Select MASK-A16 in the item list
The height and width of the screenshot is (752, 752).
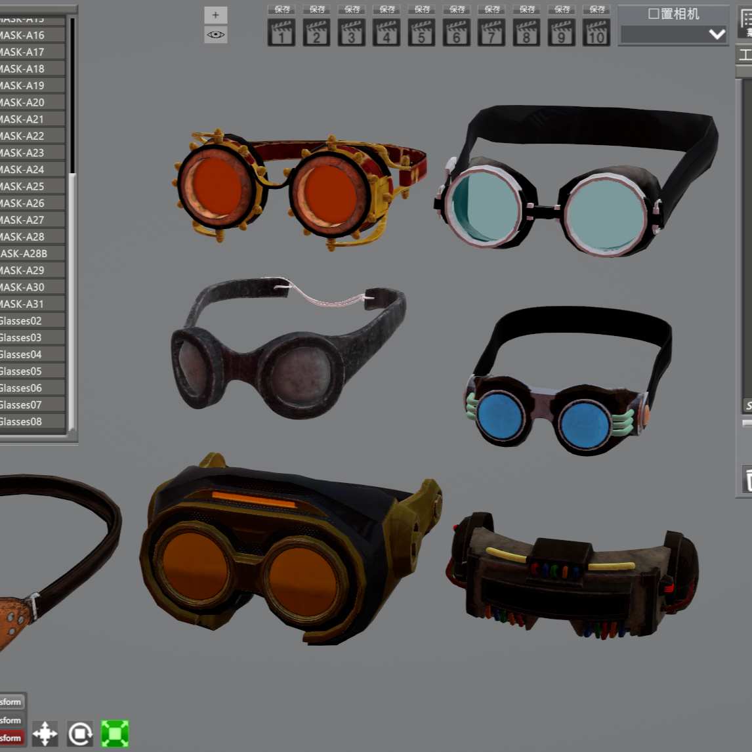(32, 35)
